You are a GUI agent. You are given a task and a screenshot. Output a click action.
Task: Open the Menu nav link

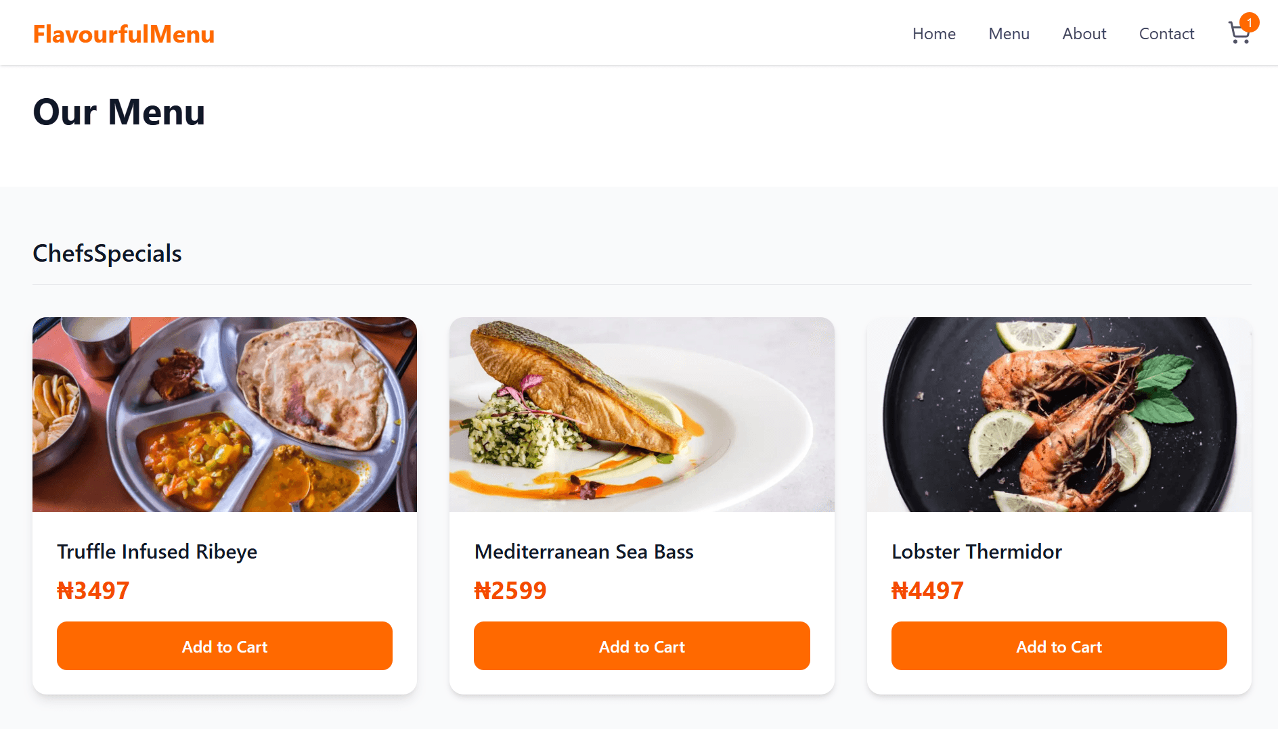[x=1009, y=34]
